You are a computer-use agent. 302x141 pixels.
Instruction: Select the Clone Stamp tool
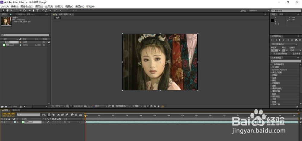point(47,10)
